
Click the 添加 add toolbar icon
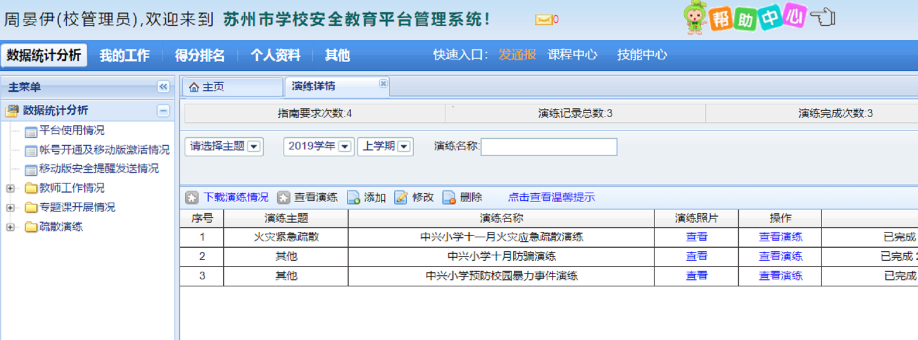tap(354, 198)
